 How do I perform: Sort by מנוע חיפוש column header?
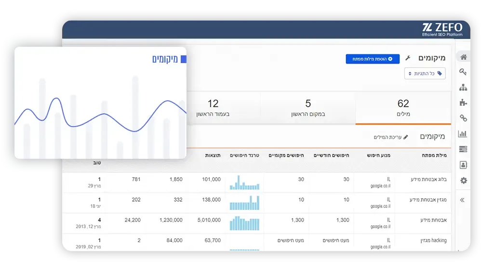pos(378,155)
